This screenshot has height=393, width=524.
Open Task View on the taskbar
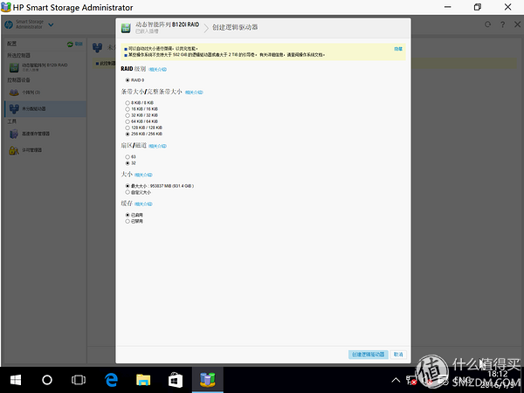click(79, 380)
